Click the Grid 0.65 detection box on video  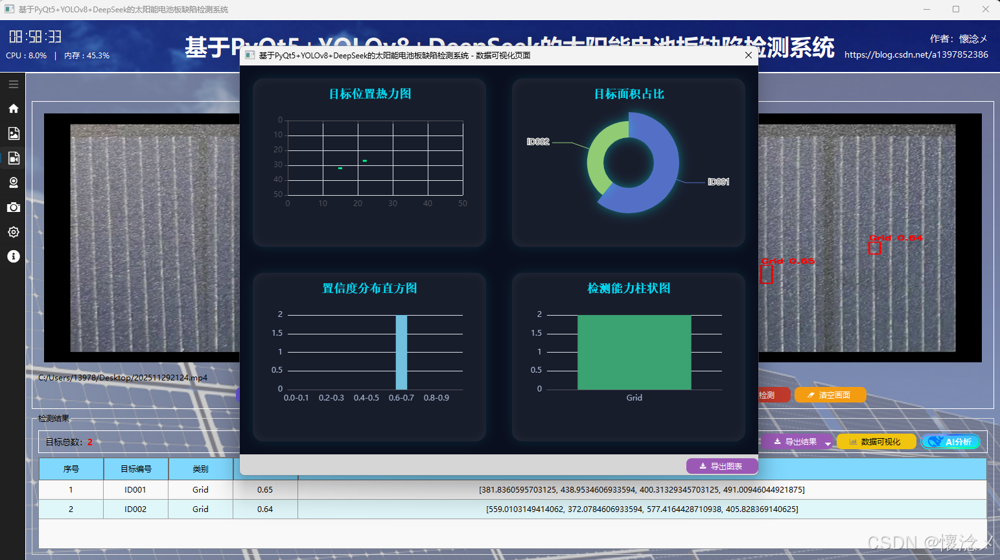point(767,274)
